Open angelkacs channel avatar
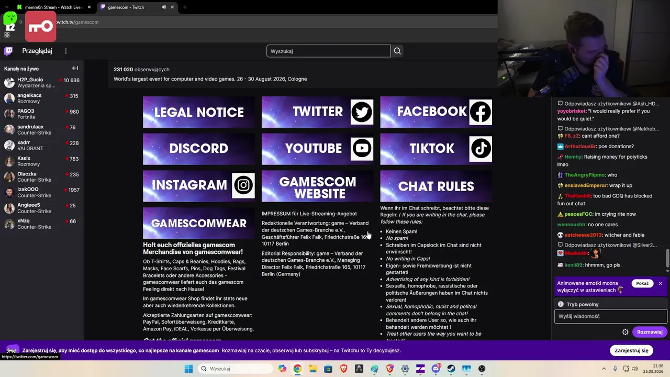 (9, 98)
